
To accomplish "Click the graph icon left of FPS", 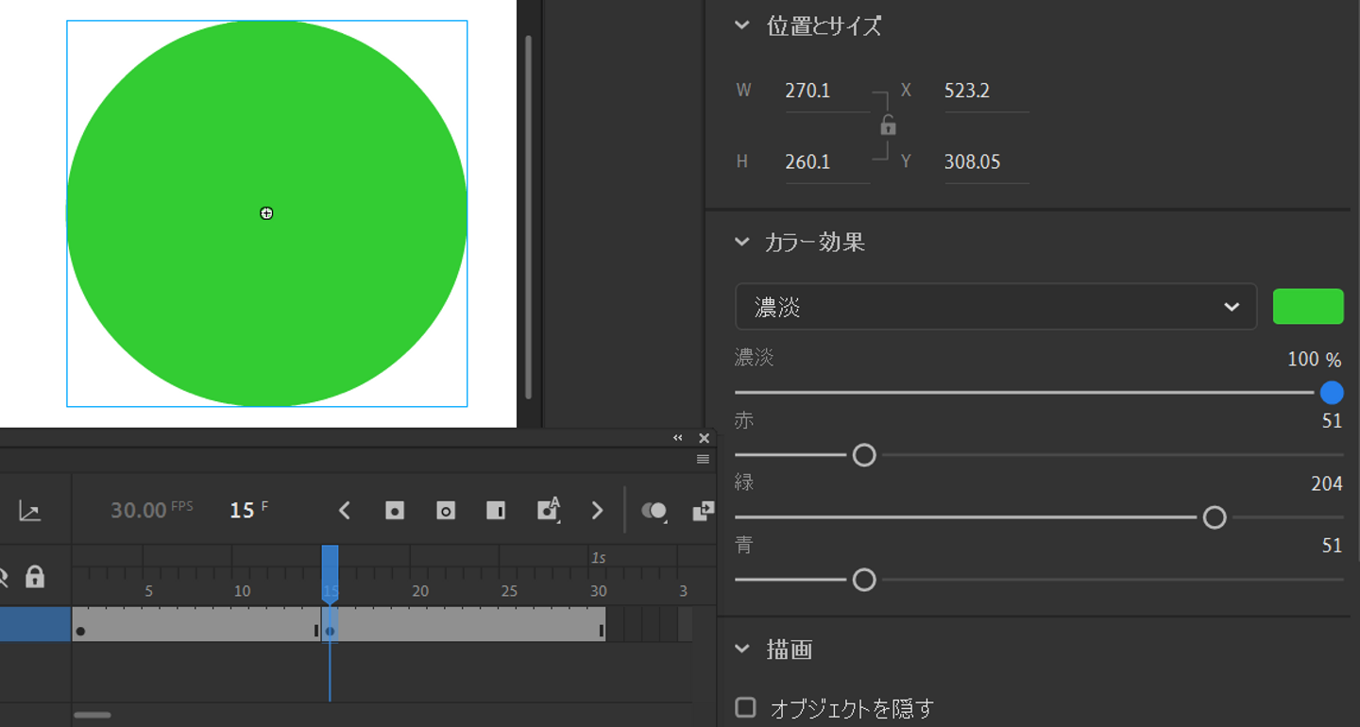I will [30, 512].
